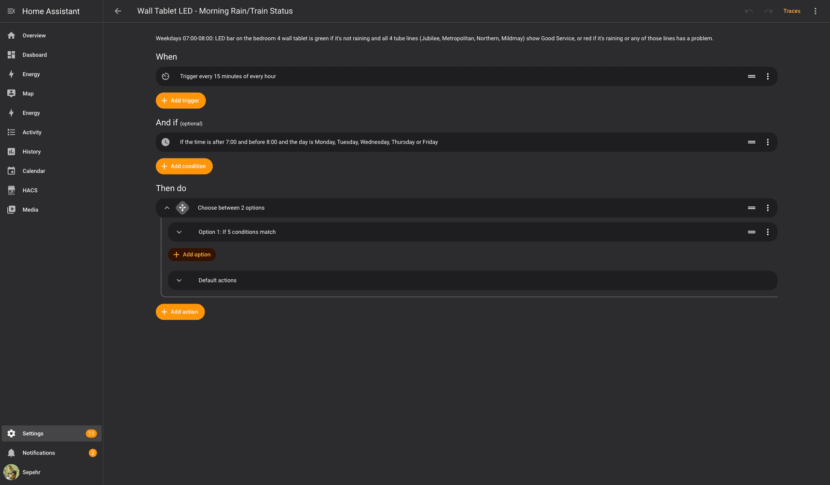Viewport: 830px width, 485px height.
Task: Click the automation description text
Action: [434, 38]
